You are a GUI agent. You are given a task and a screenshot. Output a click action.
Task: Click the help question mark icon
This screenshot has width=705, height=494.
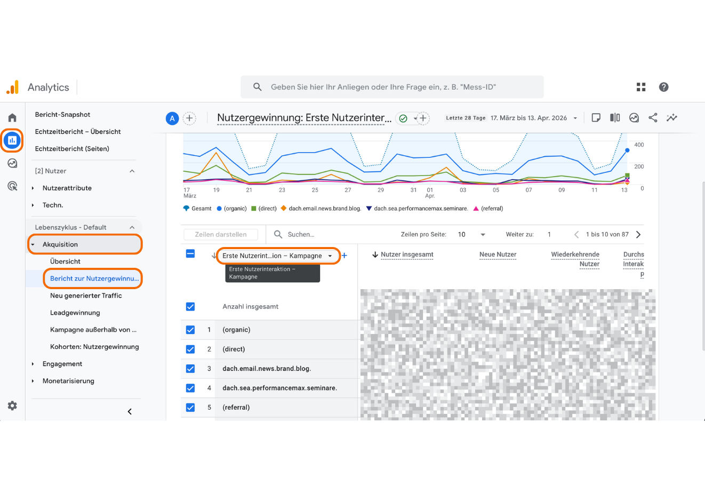pos(663,87)
